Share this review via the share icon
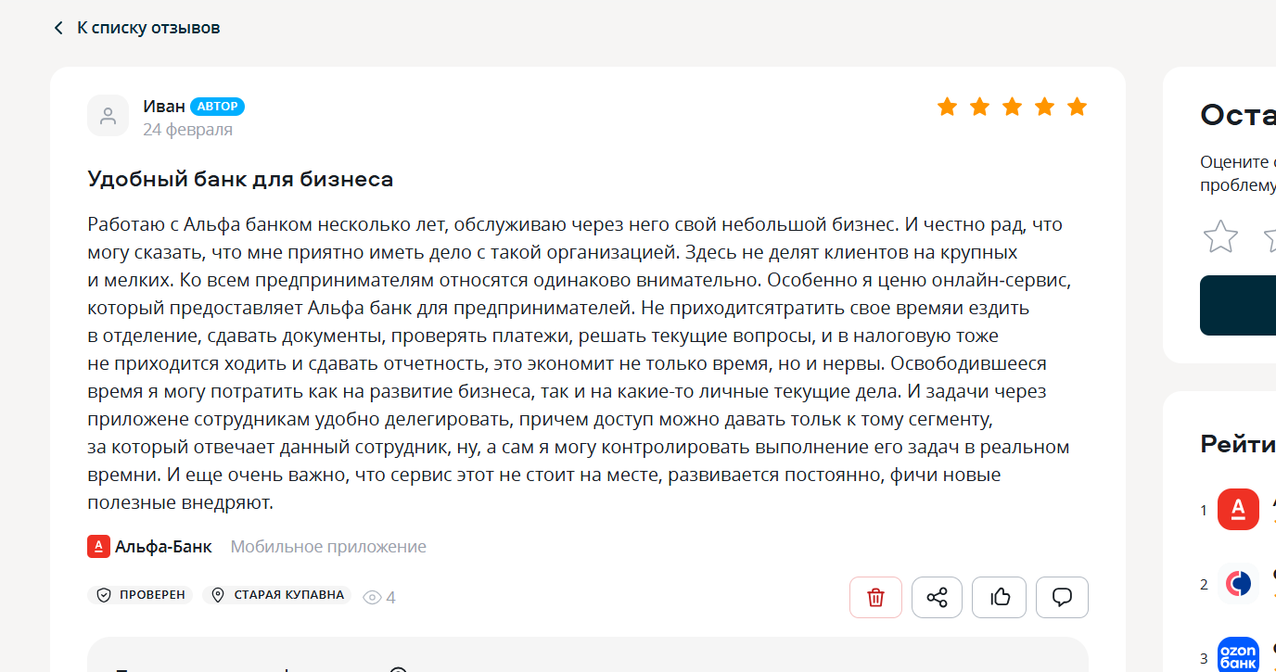The height and width of the screenshot is (672, 1276). pyautogui.click(x=937, y=598)
